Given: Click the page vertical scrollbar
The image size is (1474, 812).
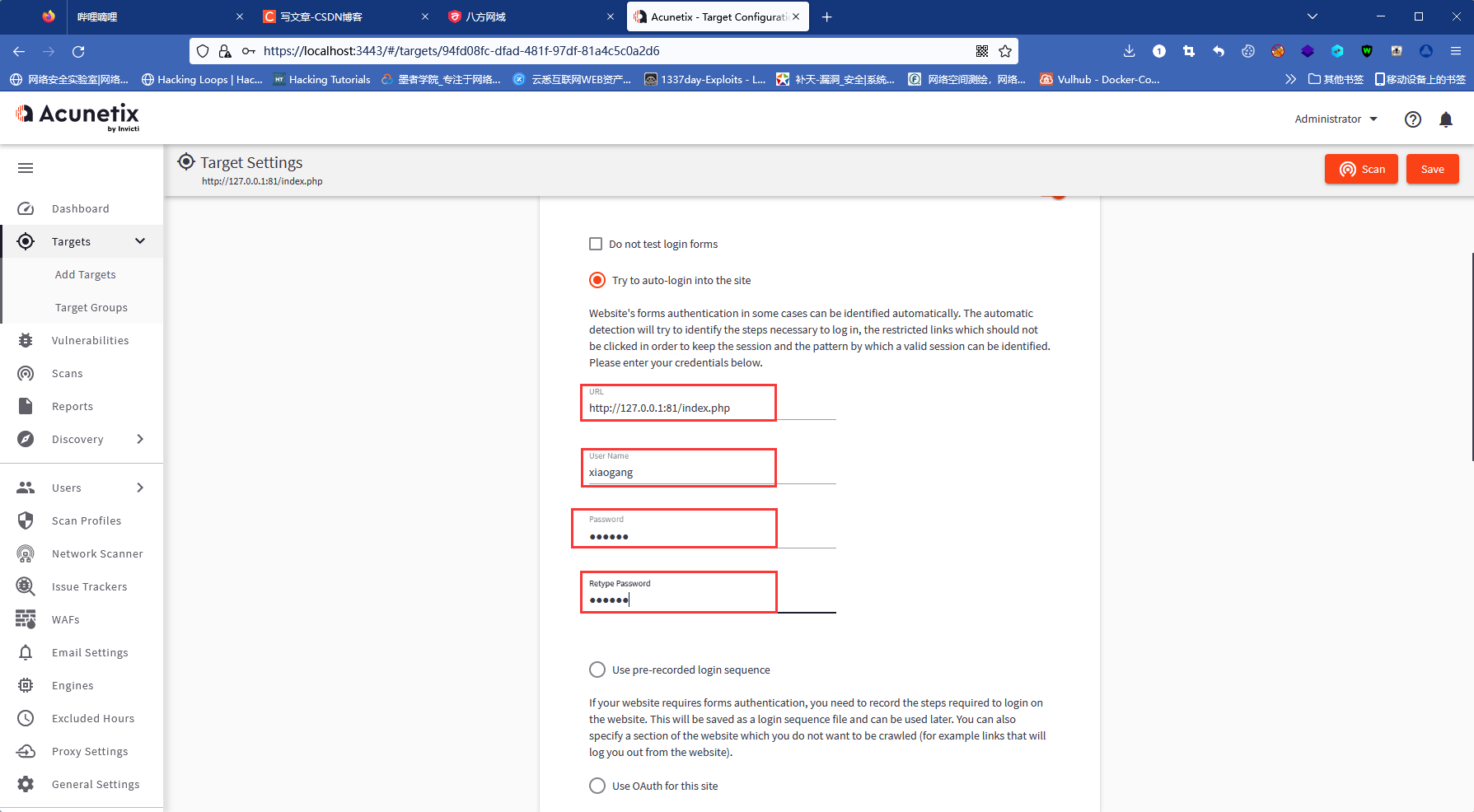Looking at the screenshot, I should 1472,357.
